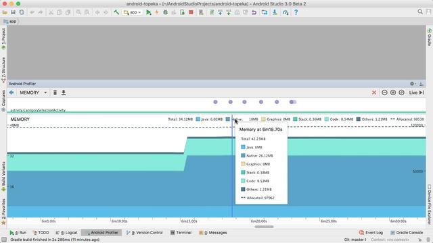Zoom in the profiler timeline
433x243 pixels.
coord(393,92)
